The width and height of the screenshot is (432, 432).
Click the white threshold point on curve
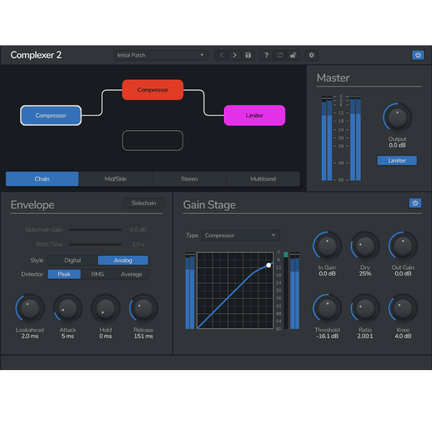coord(269,265)
